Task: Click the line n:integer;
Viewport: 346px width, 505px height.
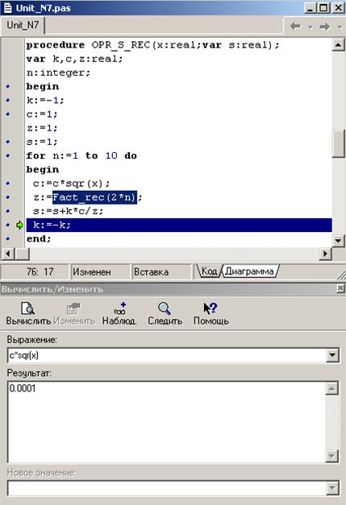Action: coord(58,72)
